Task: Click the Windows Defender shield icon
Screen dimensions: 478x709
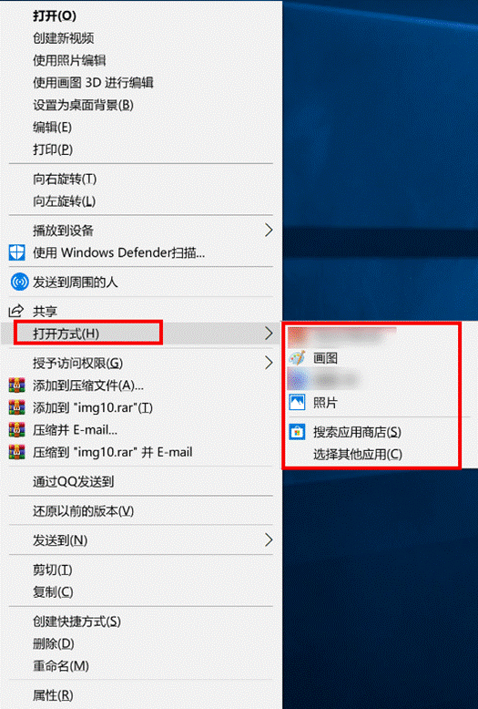Action: click(x=16, y=252)
